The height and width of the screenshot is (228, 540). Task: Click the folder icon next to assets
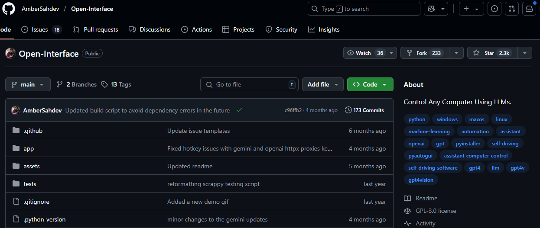[16, 166]
